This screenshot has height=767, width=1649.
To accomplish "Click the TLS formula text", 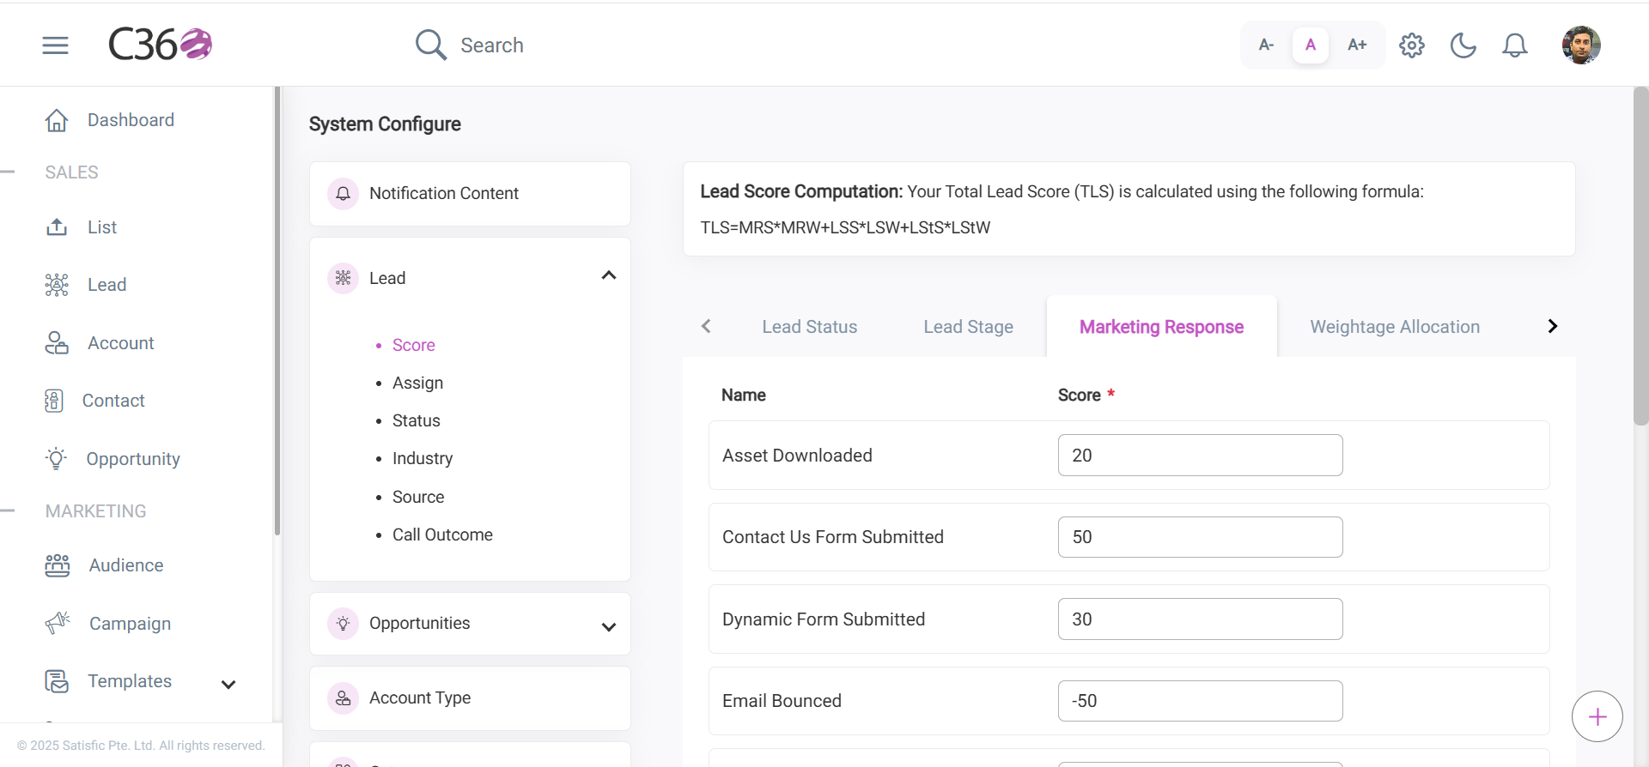I will click(x=845, y=227).
